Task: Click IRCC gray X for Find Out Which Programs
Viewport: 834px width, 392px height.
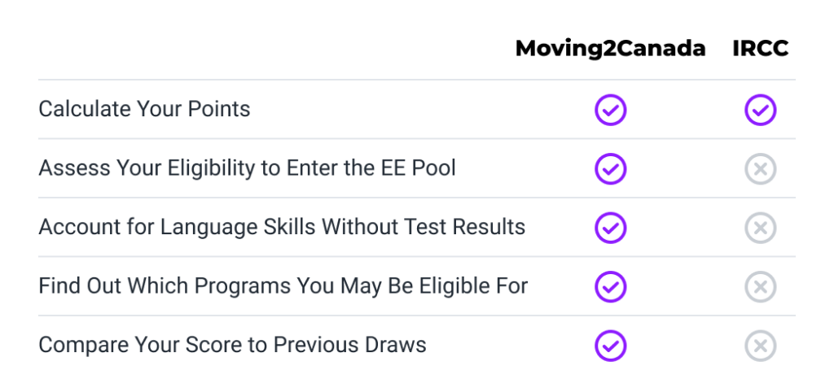Action: 760,287
